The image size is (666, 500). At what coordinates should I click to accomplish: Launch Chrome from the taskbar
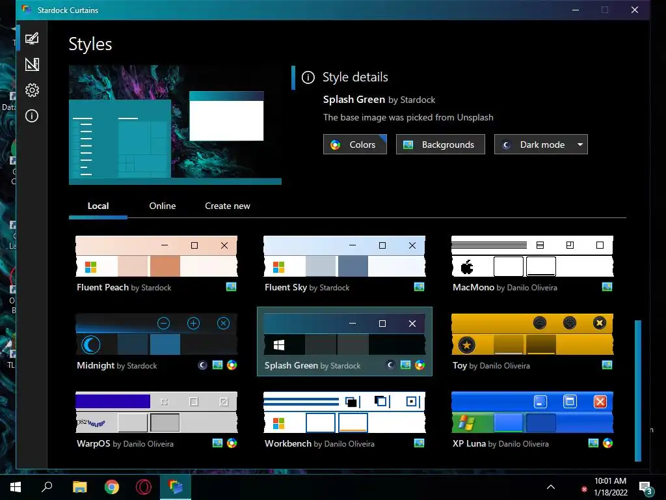pos(112,487)
